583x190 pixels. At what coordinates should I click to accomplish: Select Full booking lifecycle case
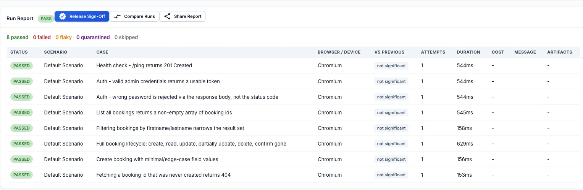click(x=191, y=144)
